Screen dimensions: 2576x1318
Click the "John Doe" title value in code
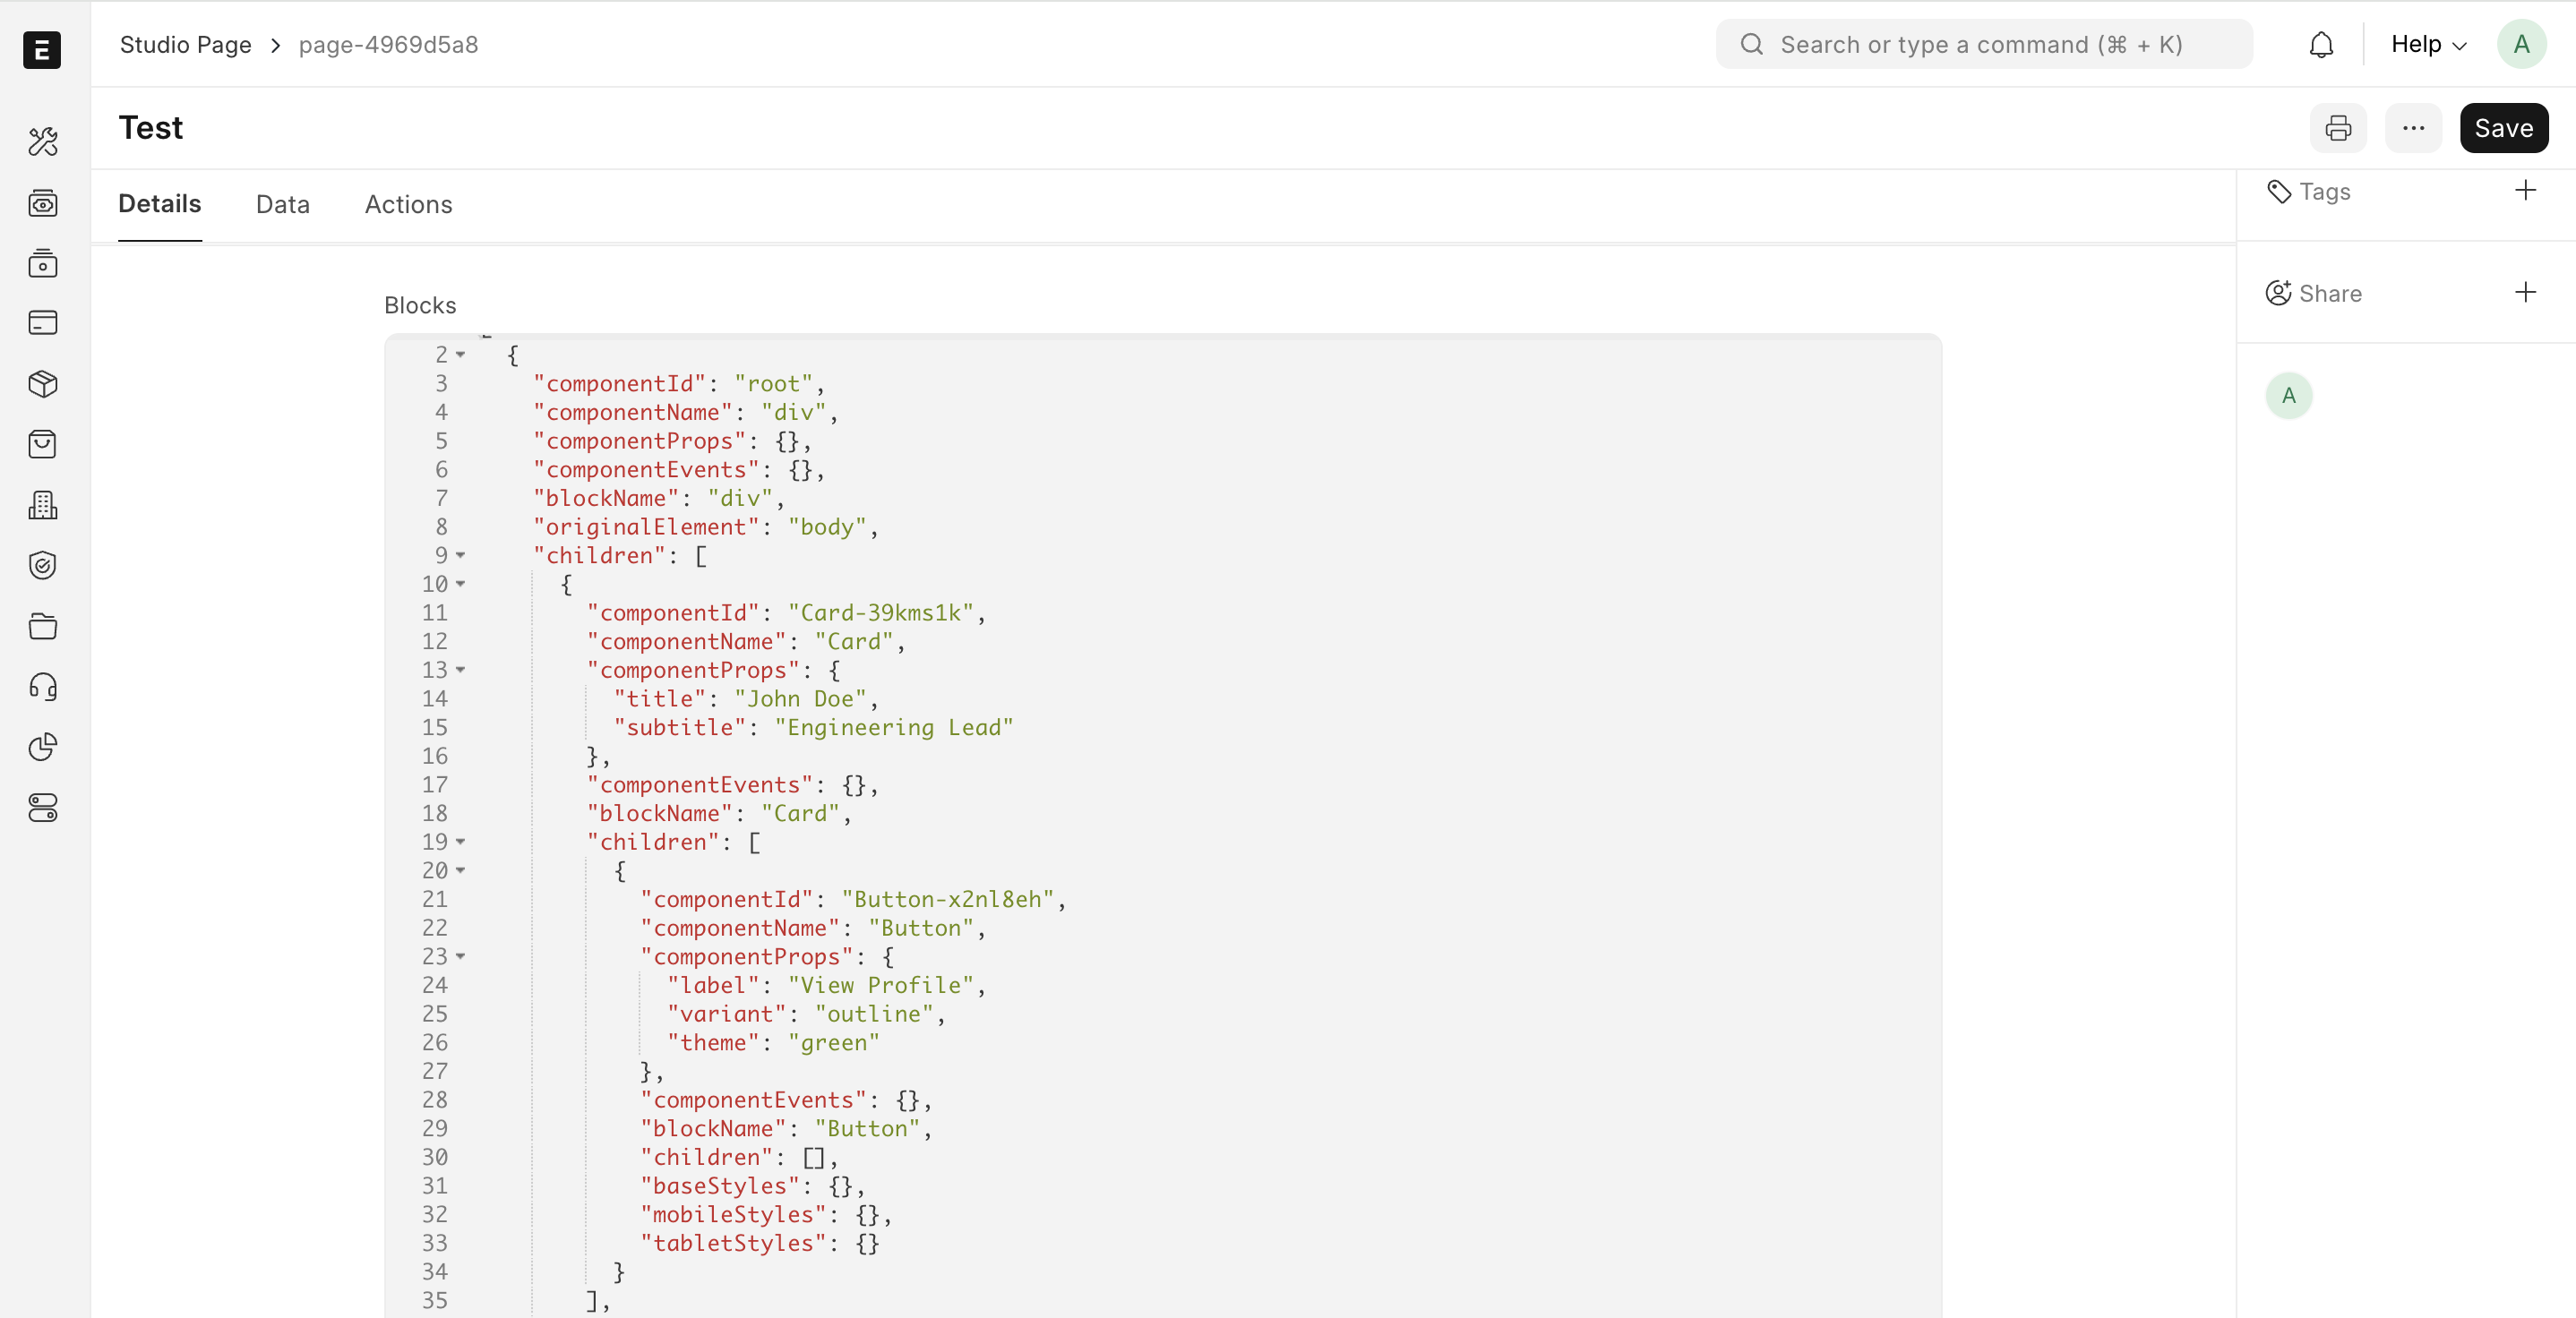(x=800, y=699)
